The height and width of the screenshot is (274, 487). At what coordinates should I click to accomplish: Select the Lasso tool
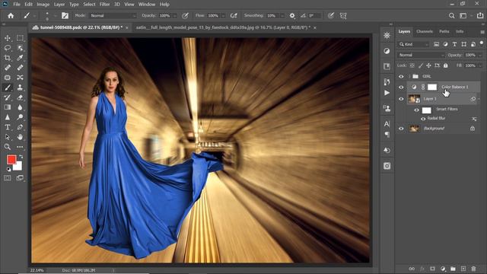[8, 48]
